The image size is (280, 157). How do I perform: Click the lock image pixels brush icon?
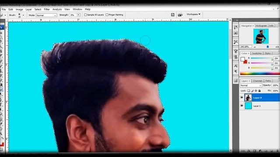coord(252,91)
